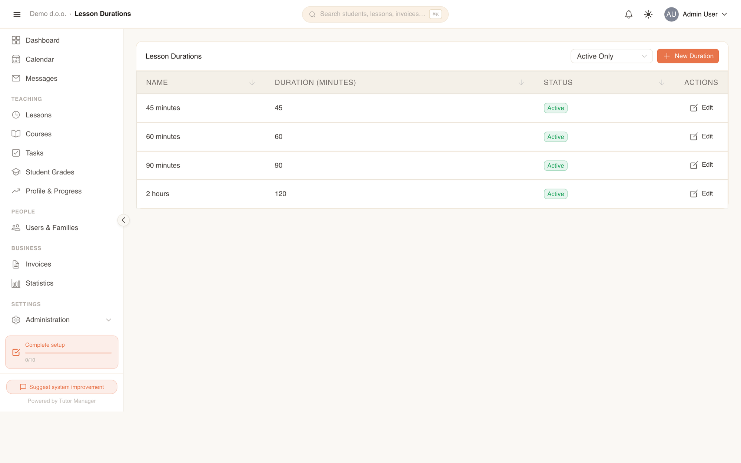This screenshot has width=741, height=463.
Task: Collapse the sidebar with the arrow button
Action: (123, 220)
